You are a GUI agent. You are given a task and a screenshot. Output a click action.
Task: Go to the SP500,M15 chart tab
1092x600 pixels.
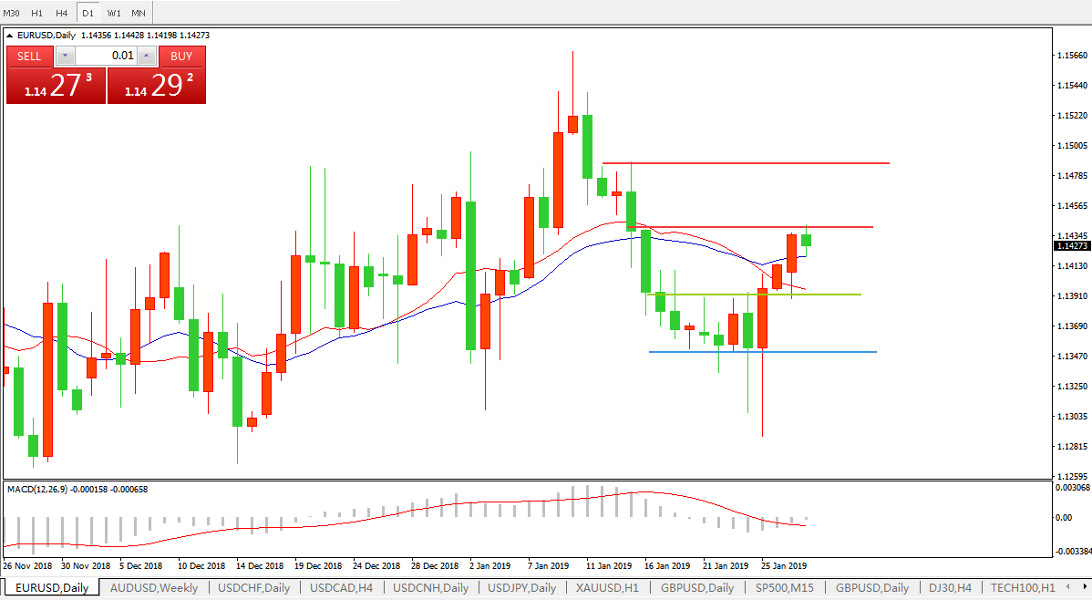[x=786, y=588]
